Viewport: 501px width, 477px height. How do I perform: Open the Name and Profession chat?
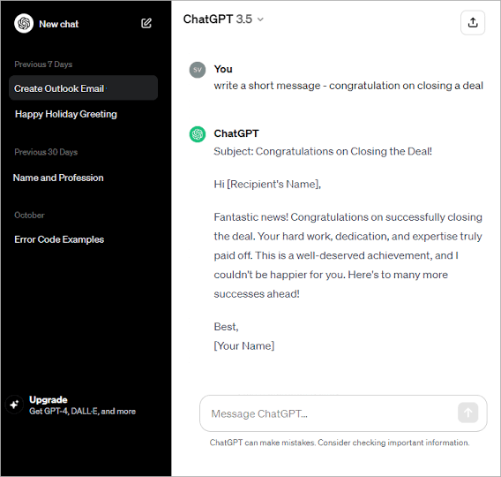point(58,178)
